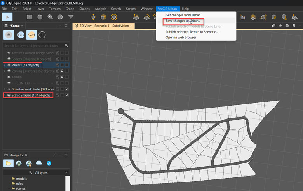Click the hatch color swatch of Parcels layer
The height and width of the screenshot is (191, 303).
point(57,65)
